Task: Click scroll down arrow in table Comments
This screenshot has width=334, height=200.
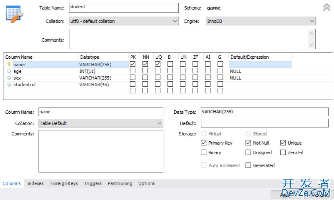Action: click(x=311, y=45)
